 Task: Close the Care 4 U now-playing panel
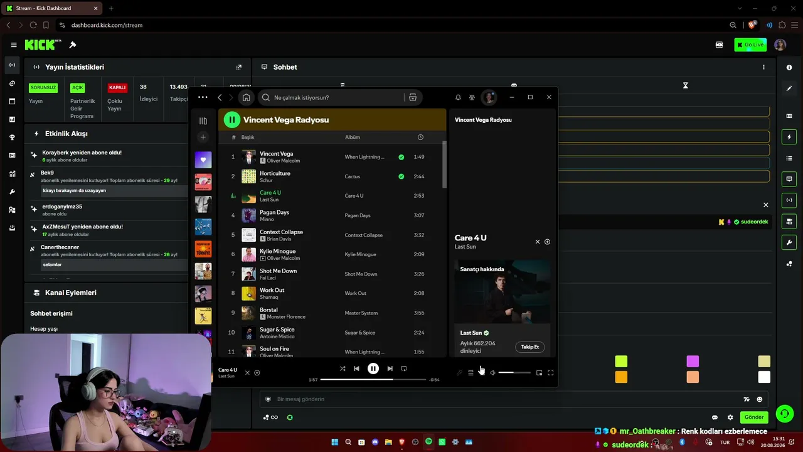click(537, 242)
